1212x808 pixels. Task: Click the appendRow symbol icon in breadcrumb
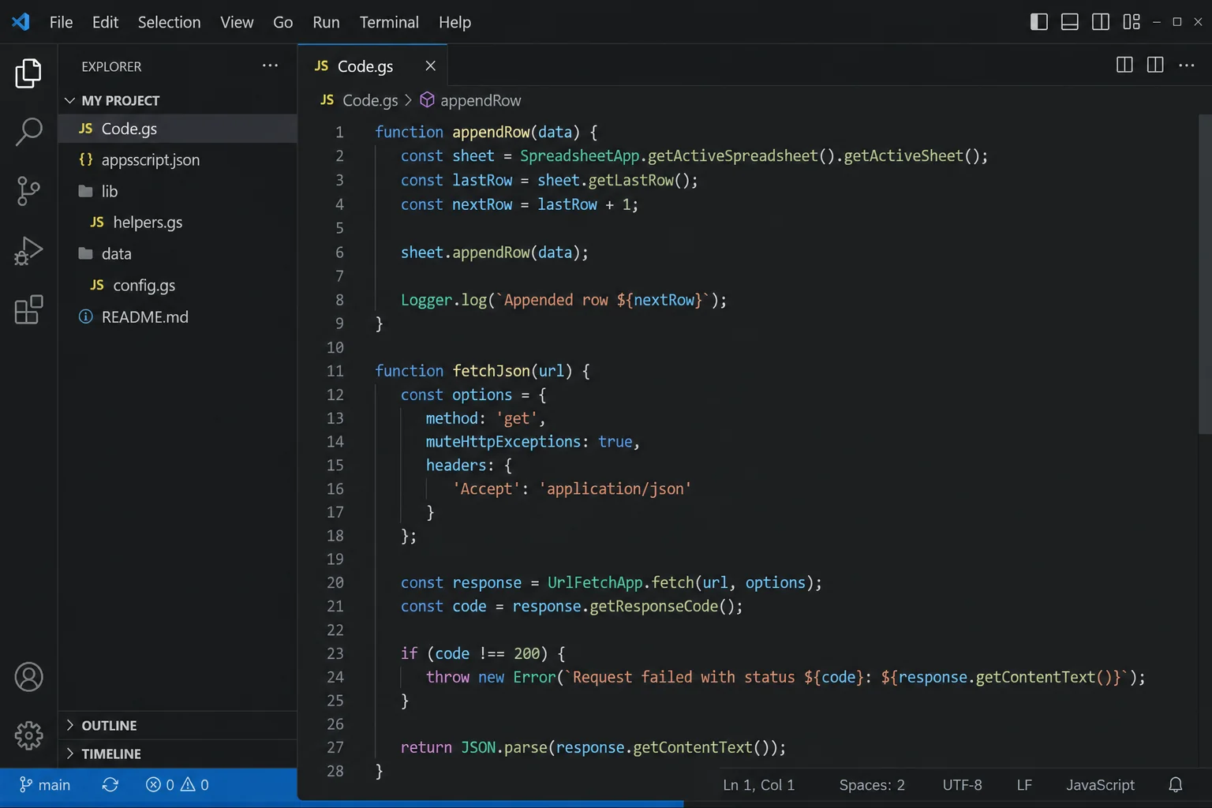pyautogui.click(x=427, y=100)
